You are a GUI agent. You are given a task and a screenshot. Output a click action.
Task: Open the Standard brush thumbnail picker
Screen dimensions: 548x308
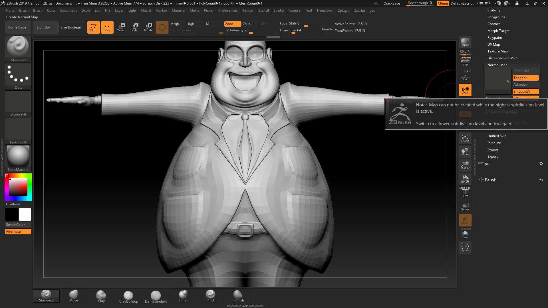tap(18, 49)
